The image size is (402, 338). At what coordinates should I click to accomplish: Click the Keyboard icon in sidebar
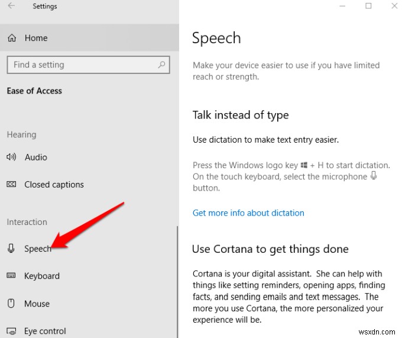(11, 276)
